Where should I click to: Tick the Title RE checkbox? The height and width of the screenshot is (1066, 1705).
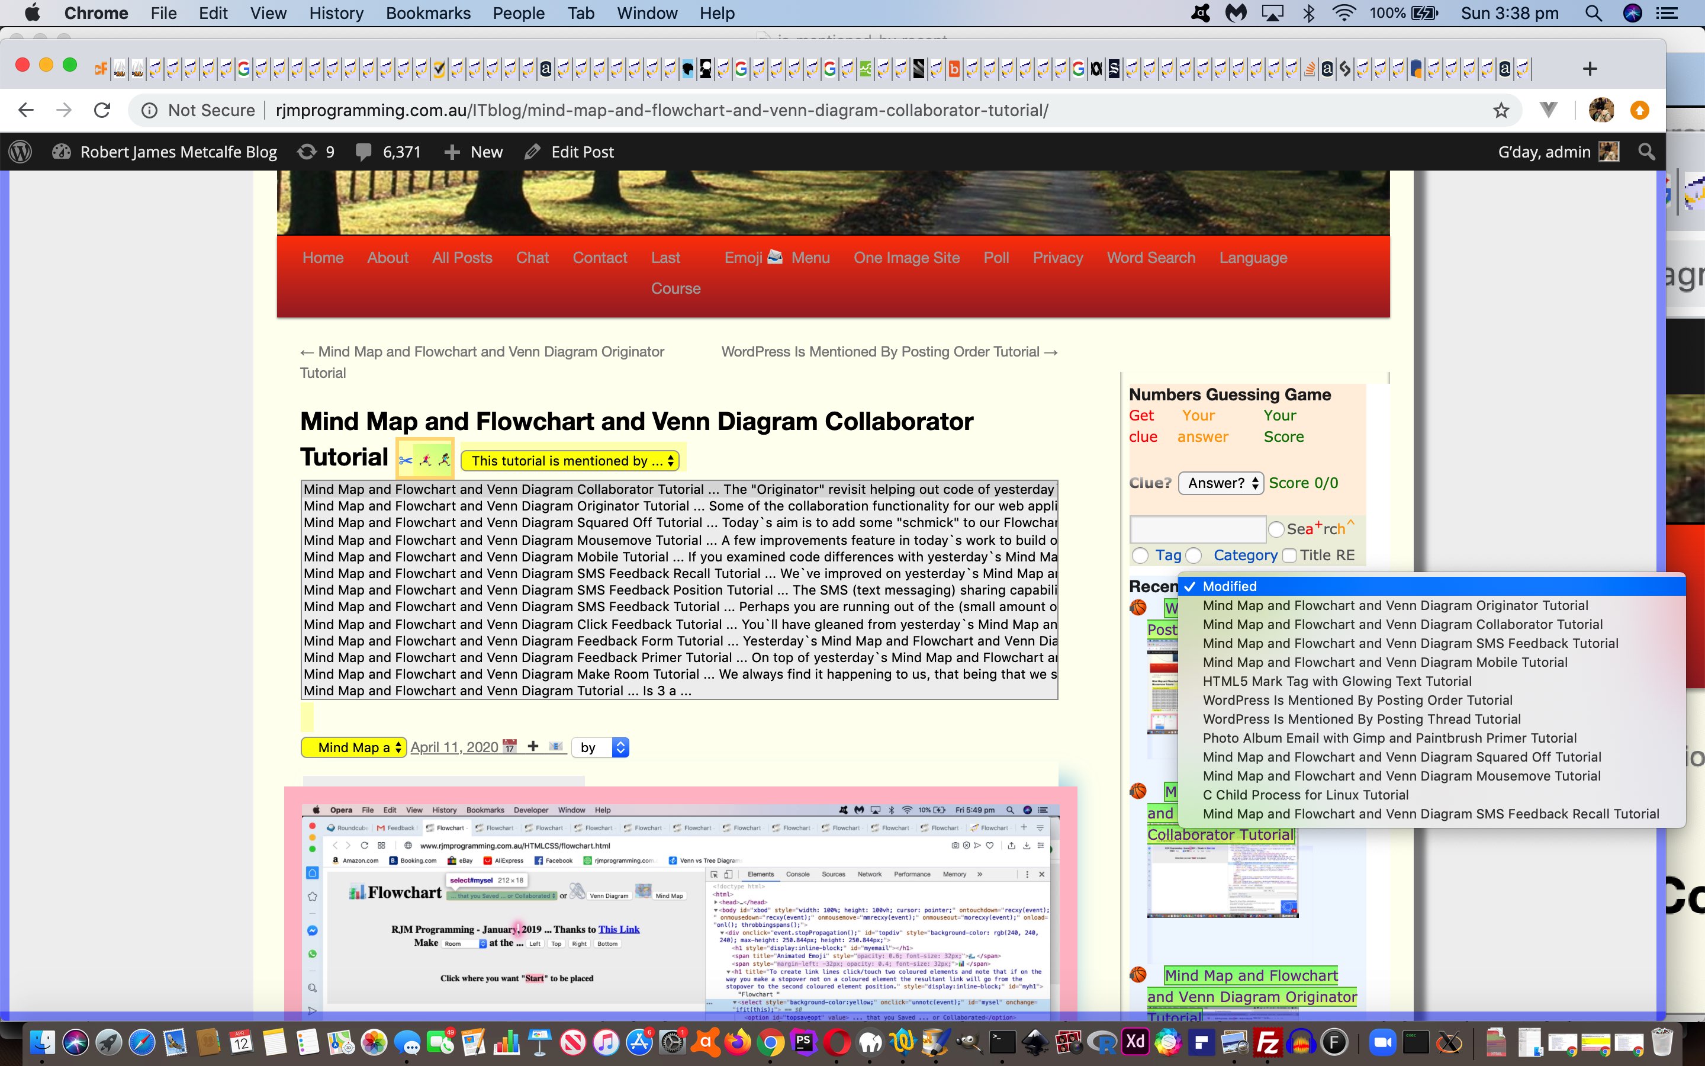click(1289, 556)
